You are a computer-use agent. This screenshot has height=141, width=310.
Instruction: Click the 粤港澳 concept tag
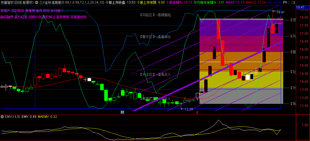(30, 11)
